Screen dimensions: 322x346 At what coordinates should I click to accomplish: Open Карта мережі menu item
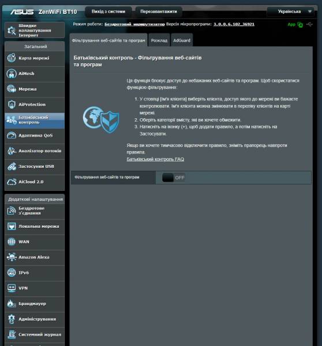tap(35, 58)
